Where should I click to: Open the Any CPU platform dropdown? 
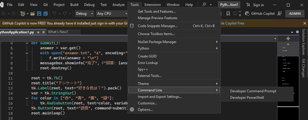(x=111, y=14)
